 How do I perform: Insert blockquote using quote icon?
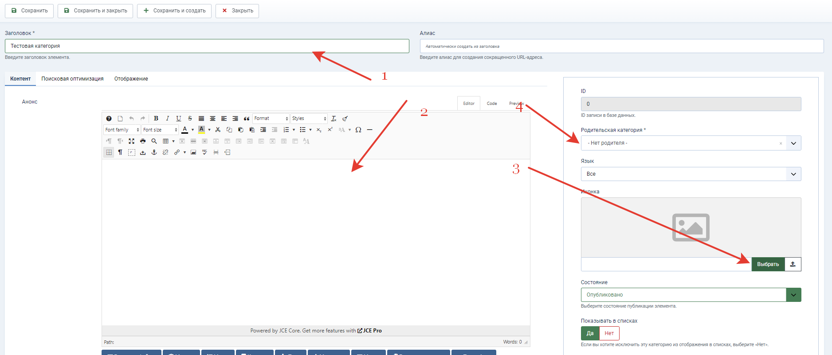tap(247, 119)
